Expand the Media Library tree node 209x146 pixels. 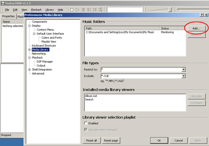30,50
